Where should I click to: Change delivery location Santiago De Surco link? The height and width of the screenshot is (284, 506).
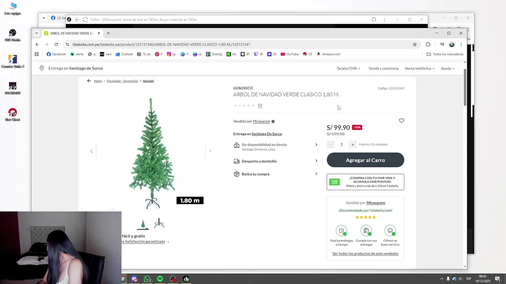[x=267, y=134]
